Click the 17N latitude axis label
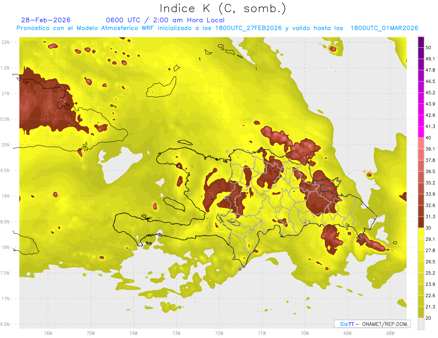 coord(5,299)
